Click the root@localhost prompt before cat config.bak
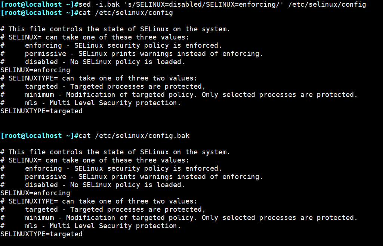The width and height of the screenshot is (383, 246). (37, 136)
